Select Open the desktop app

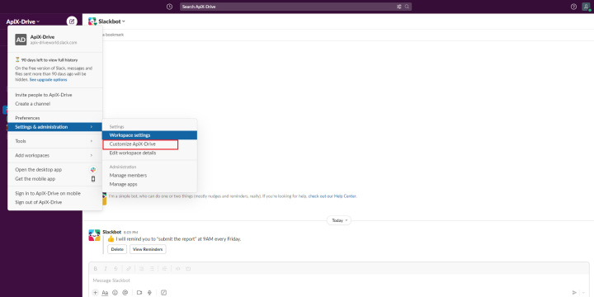click(x=54, y=170)
